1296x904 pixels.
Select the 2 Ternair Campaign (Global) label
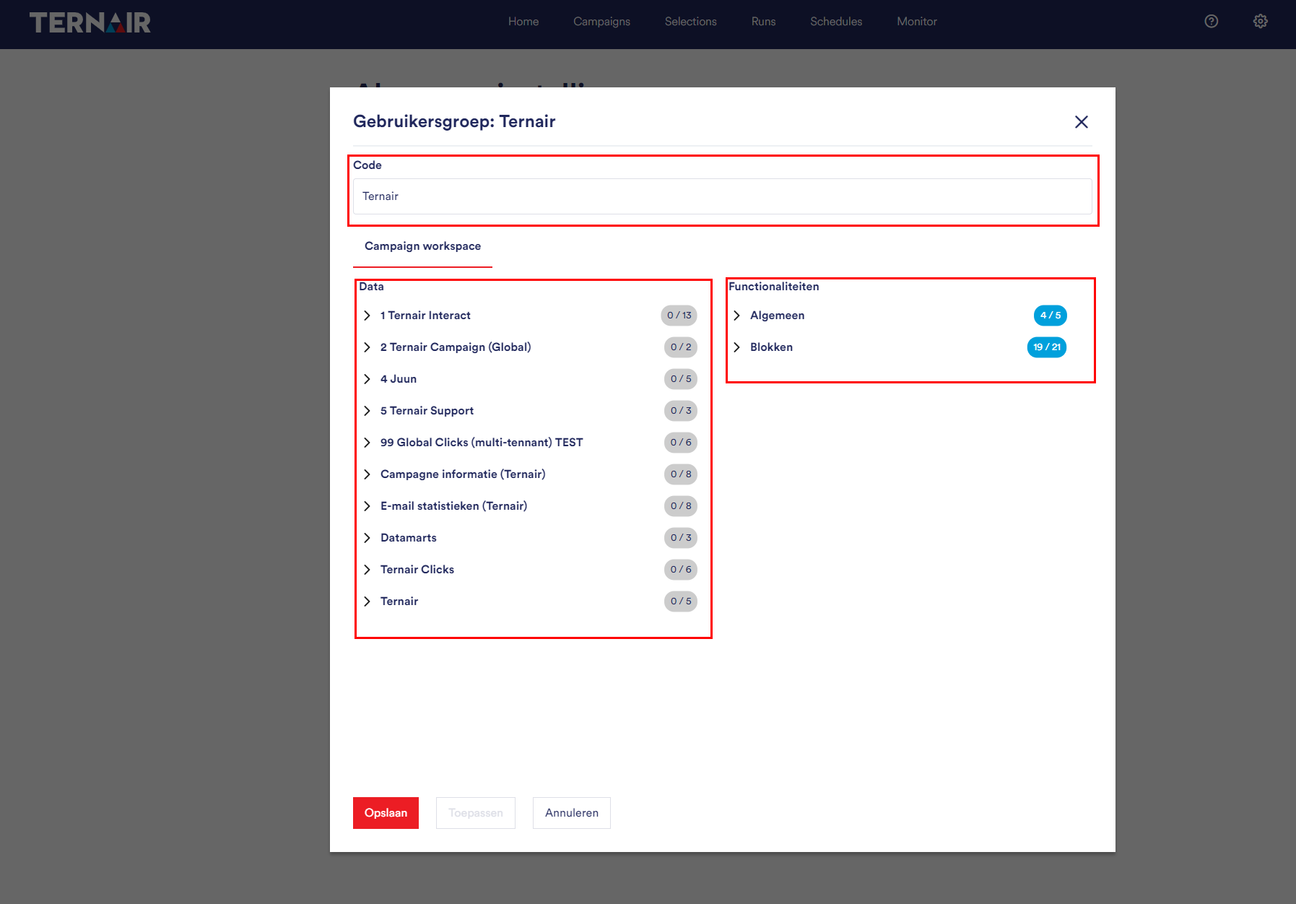456,347
